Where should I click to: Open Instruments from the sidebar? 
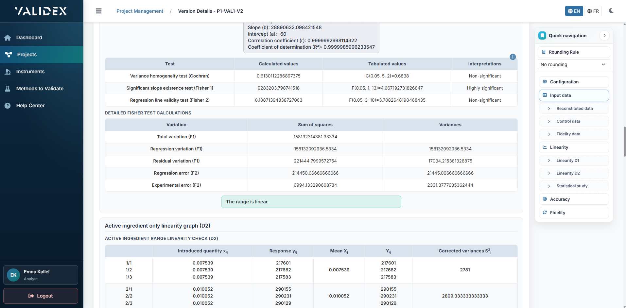30,72
